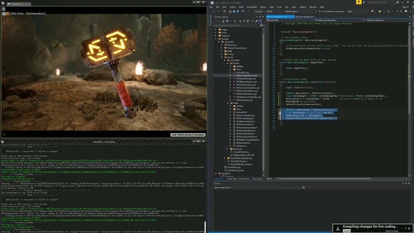Collapse the outline toggle beside BeginPlay function

point(280,62)
